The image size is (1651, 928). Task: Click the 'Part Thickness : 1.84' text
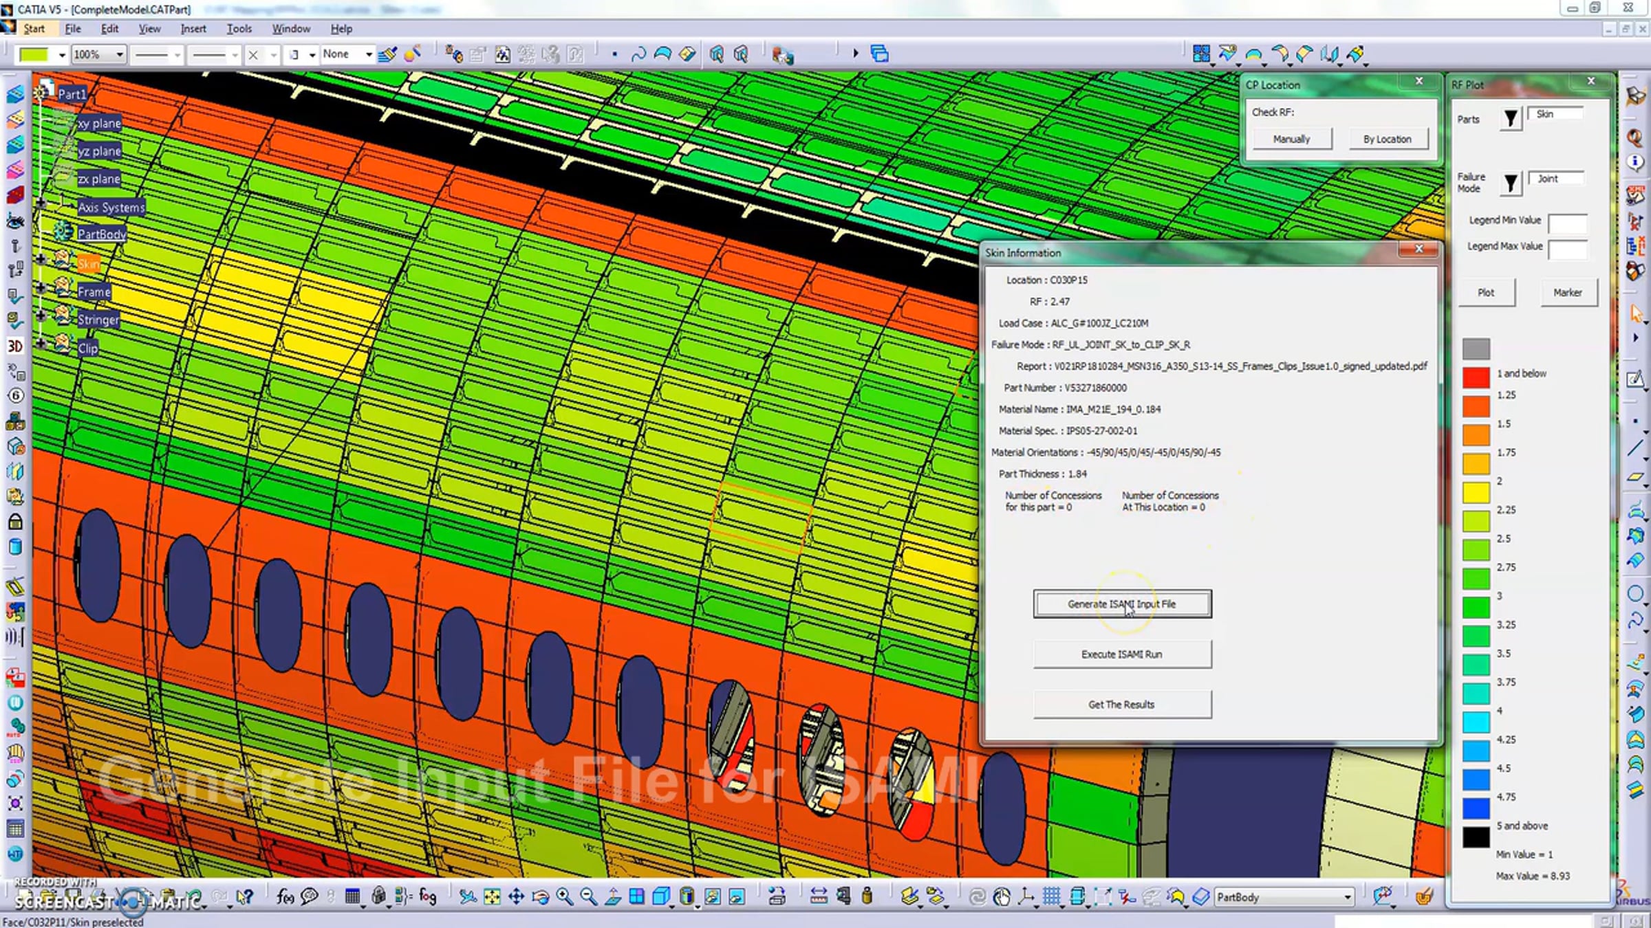pos(1043,474)
